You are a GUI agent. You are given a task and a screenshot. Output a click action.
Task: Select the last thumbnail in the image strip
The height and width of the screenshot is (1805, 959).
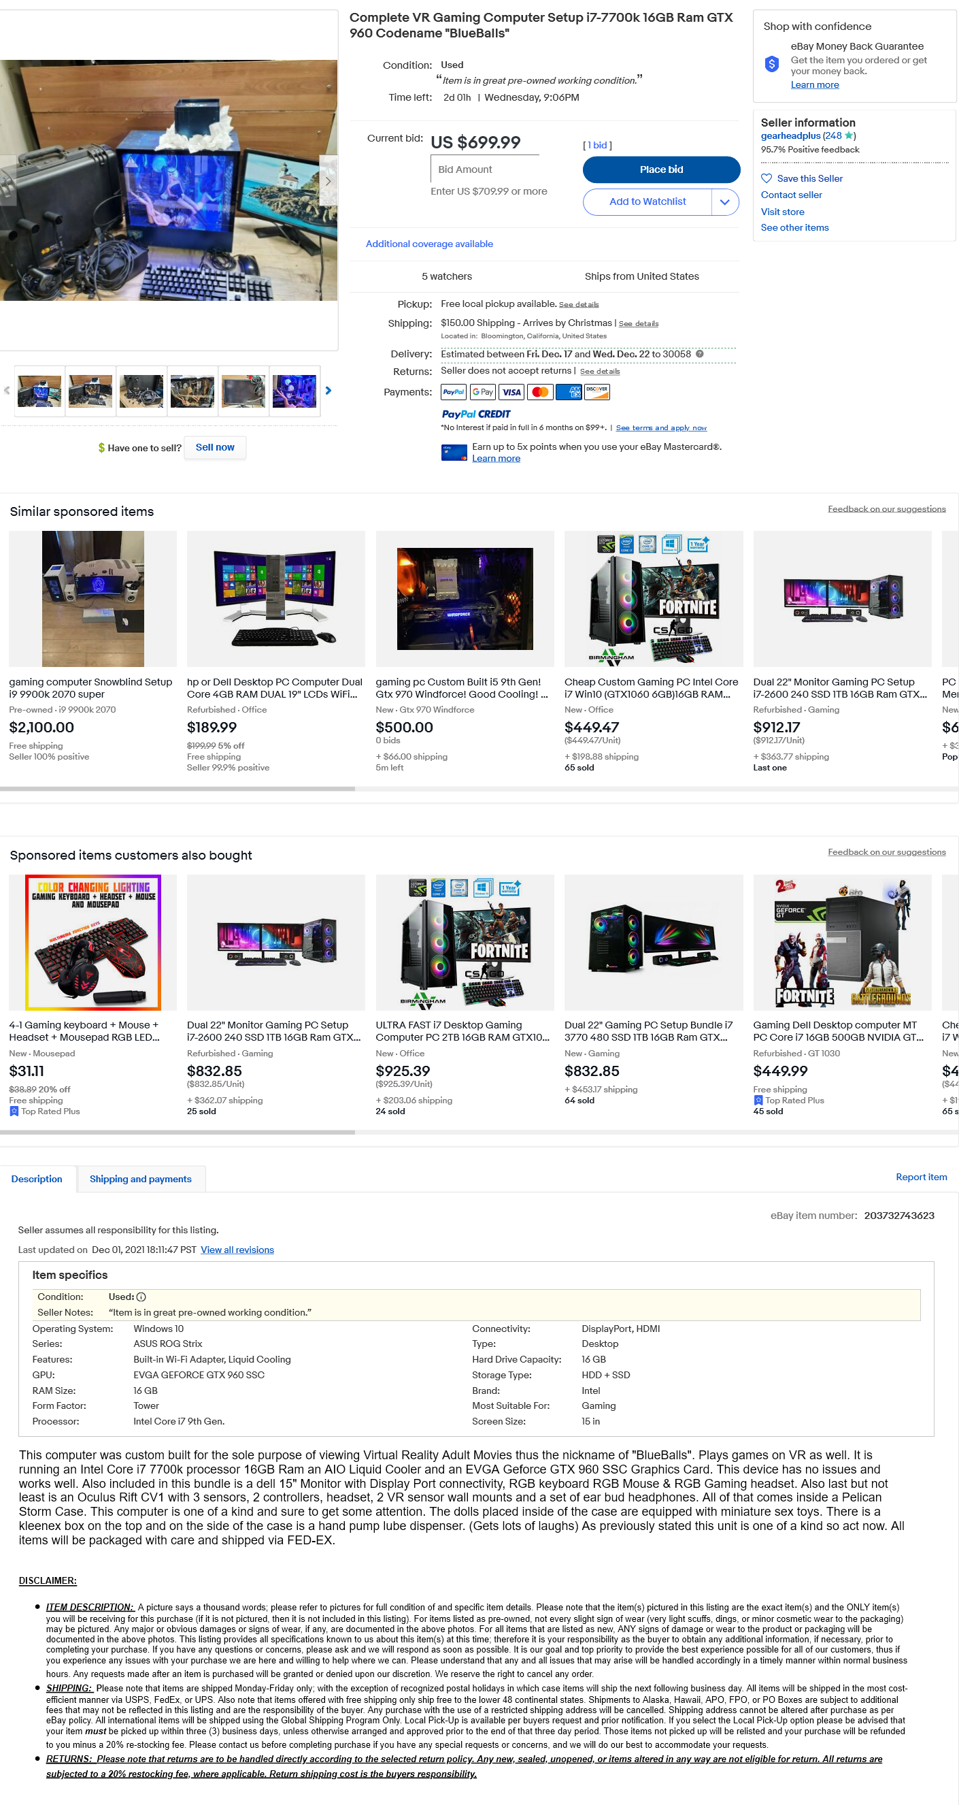coord(295,391)
